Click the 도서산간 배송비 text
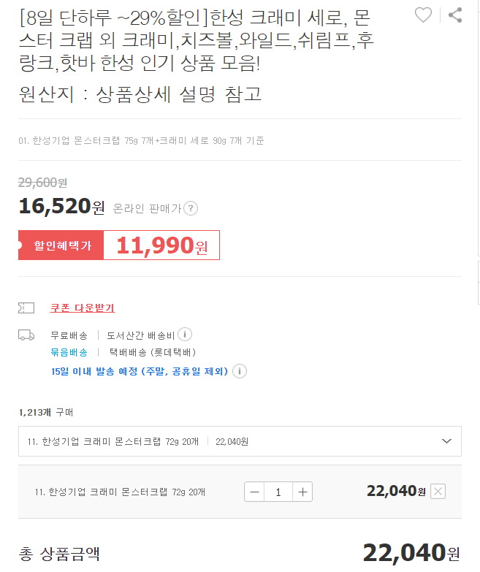The width and height of the screenshot is (480, 572). coord(140,335)
